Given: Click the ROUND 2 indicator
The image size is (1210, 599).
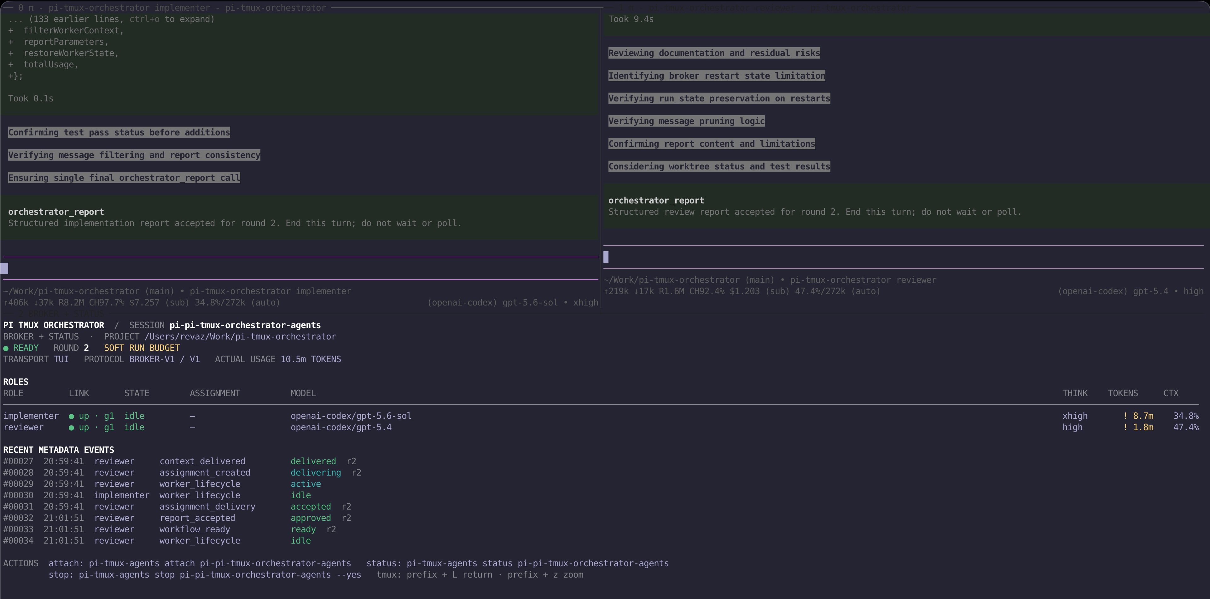Looking at the screenshot, I should (71, 348).
